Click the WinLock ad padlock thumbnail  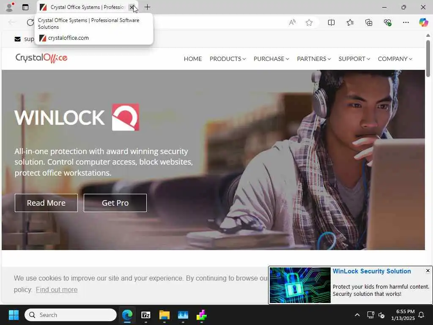pos(300,285)
